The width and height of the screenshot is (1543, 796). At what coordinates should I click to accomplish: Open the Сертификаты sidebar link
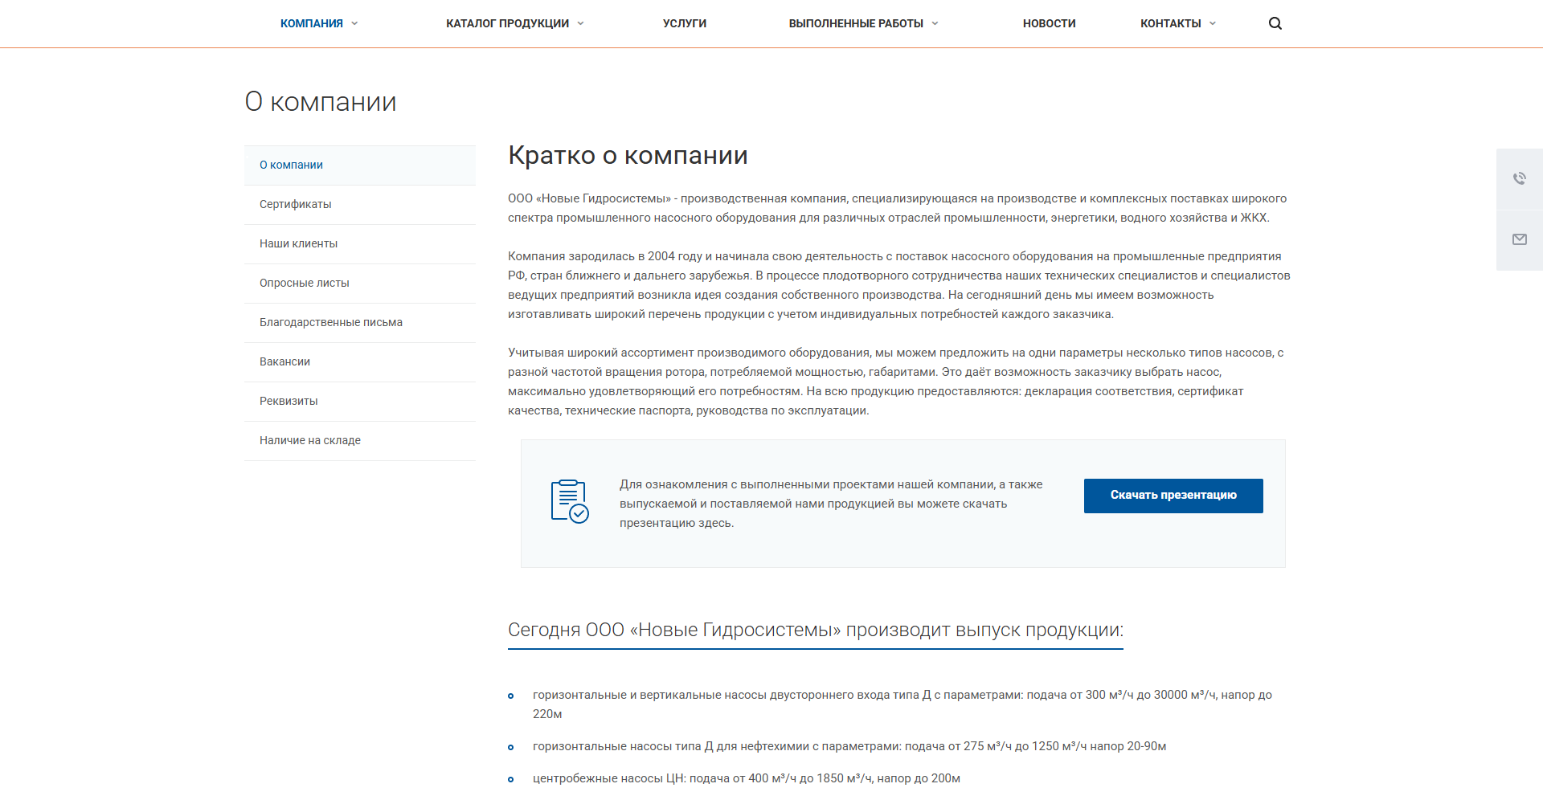(x=295, y=204)
